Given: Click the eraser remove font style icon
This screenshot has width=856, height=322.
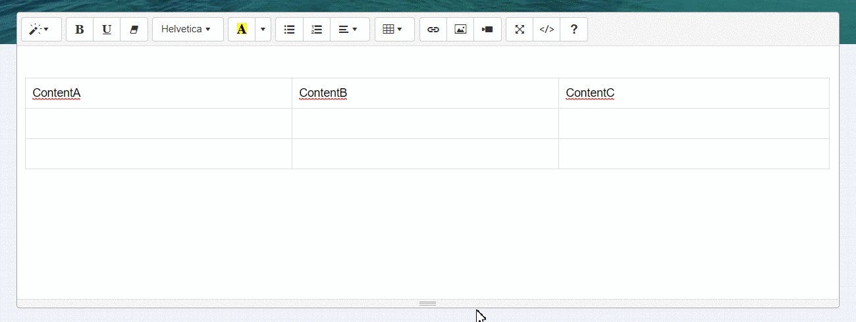Looking at the screenshot, I should 134,30.
